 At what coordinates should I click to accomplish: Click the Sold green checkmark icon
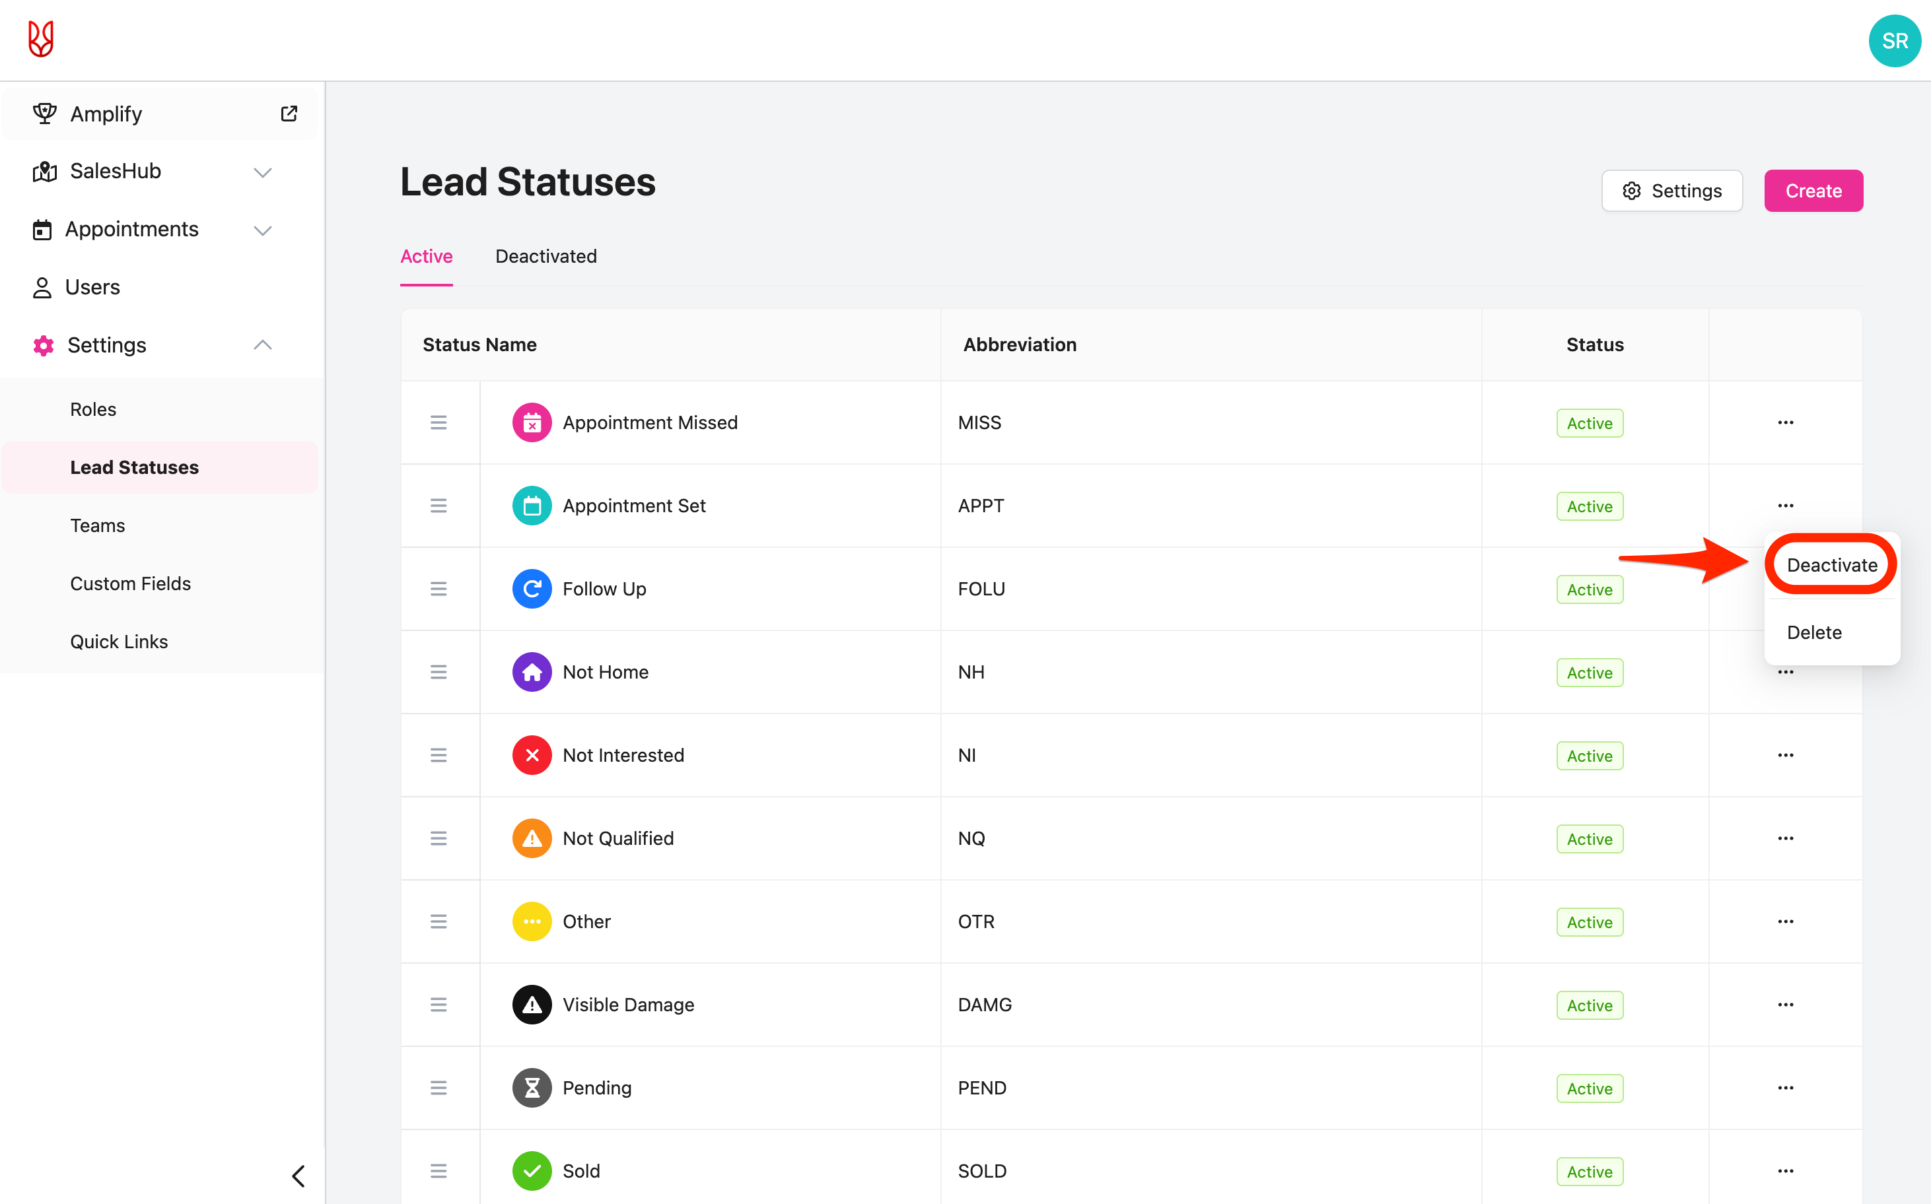coord(532,1172)
